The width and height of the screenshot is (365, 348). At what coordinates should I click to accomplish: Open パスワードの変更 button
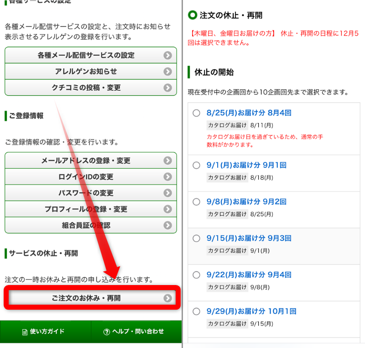(90, 193)
